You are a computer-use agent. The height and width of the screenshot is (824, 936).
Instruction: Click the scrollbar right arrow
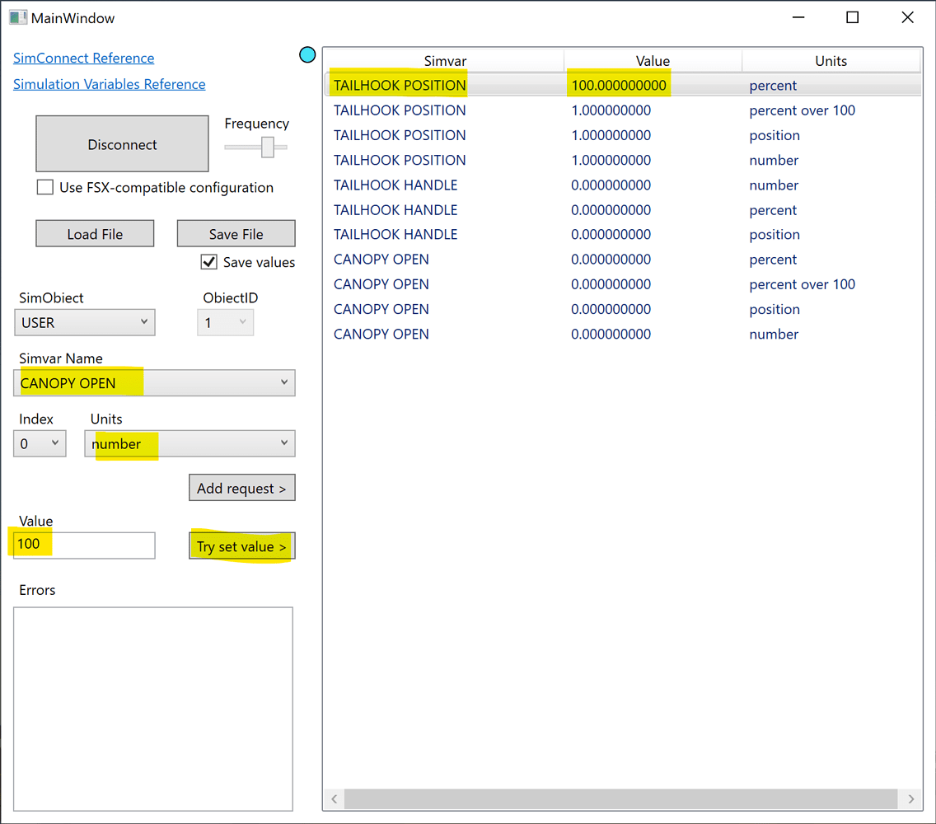point(910,798)
